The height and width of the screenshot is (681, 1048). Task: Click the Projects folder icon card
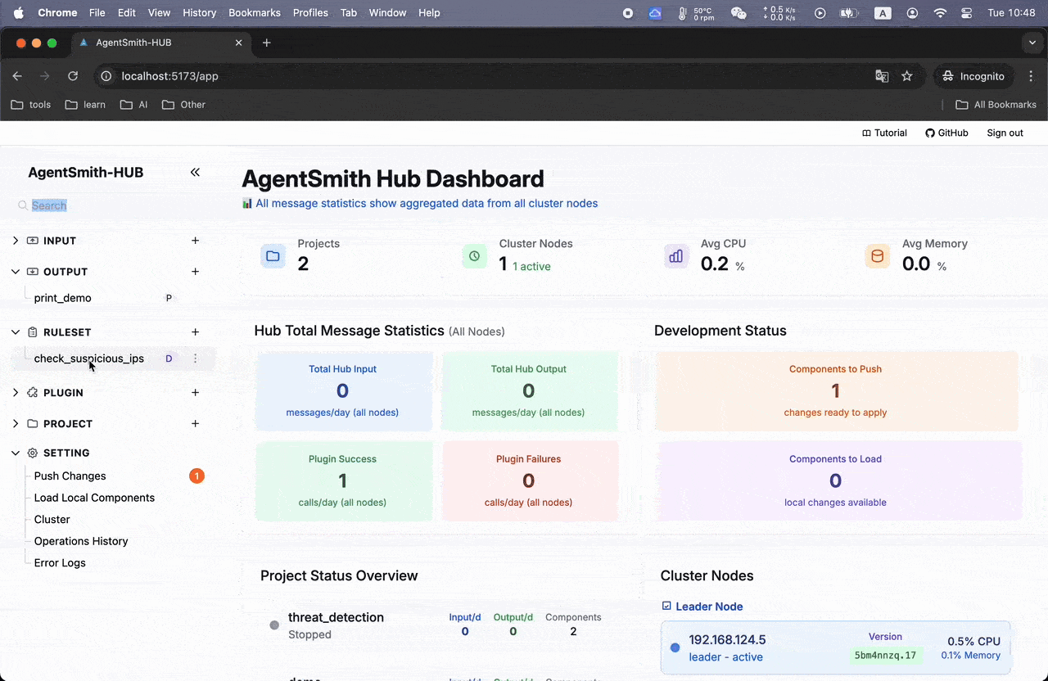pyautogui.click(x=273, y=256)
